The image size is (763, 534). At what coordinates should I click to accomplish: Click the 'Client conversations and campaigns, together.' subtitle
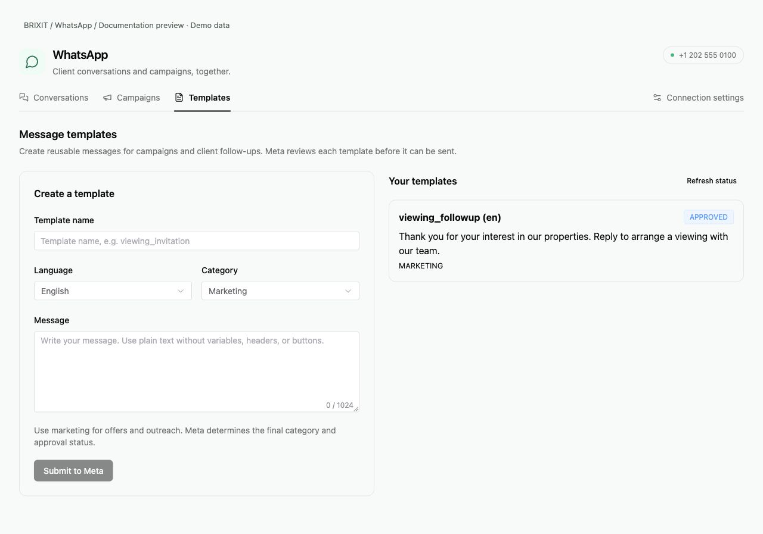pyautogui.click(x=141, y=71)
